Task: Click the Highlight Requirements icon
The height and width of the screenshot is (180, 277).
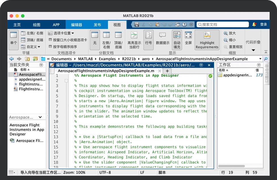Action: point(207,35)
